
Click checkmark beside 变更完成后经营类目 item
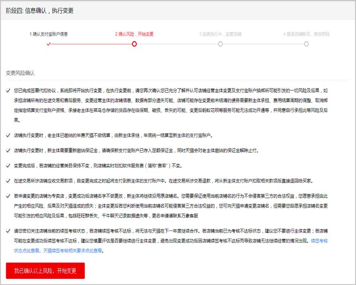[x=8, y=165]
